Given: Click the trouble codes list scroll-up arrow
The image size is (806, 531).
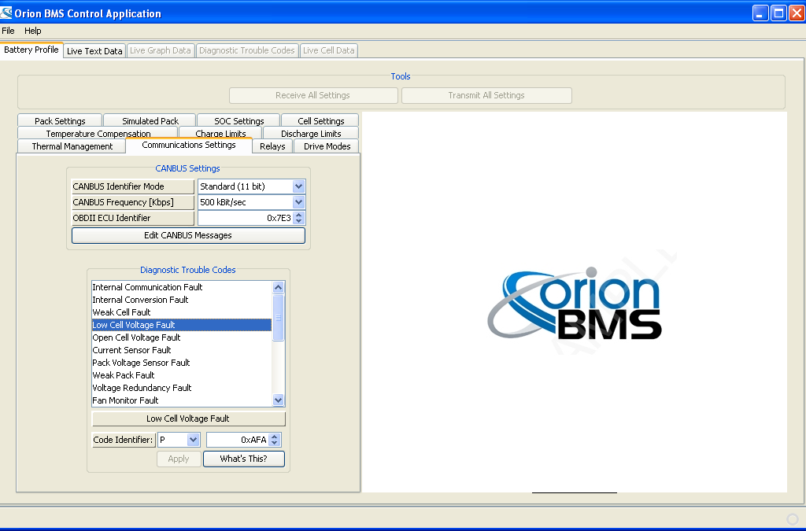Looking at the screenshot, I should point(278,288).
